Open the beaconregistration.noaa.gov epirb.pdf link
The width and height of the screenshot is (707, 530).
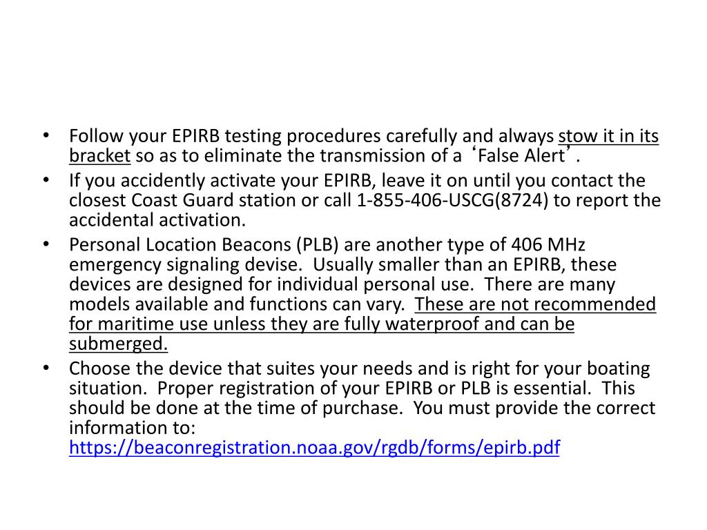pyautogui.click(x=314, y=447)
